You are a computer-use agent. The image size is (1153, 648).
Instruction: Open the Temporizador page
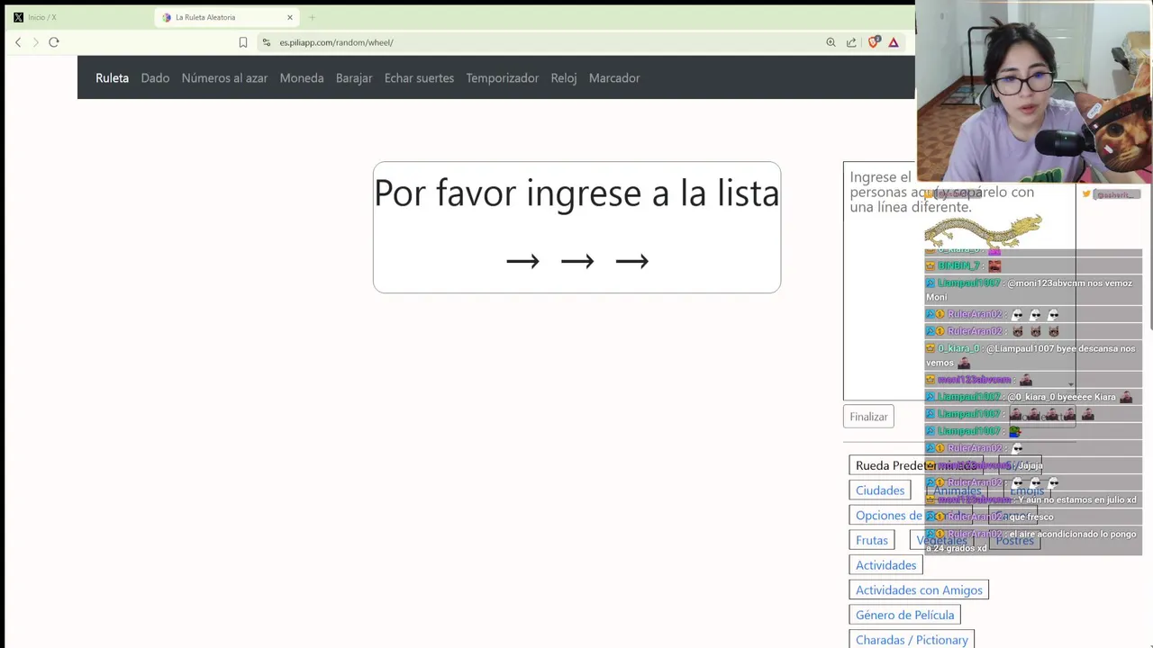[x=503, y=78]
